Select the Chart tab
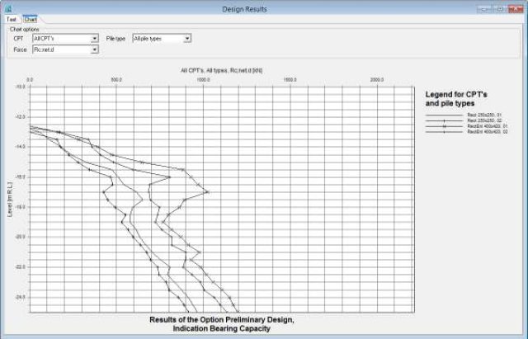528x339 pixels. pos(31,20)
